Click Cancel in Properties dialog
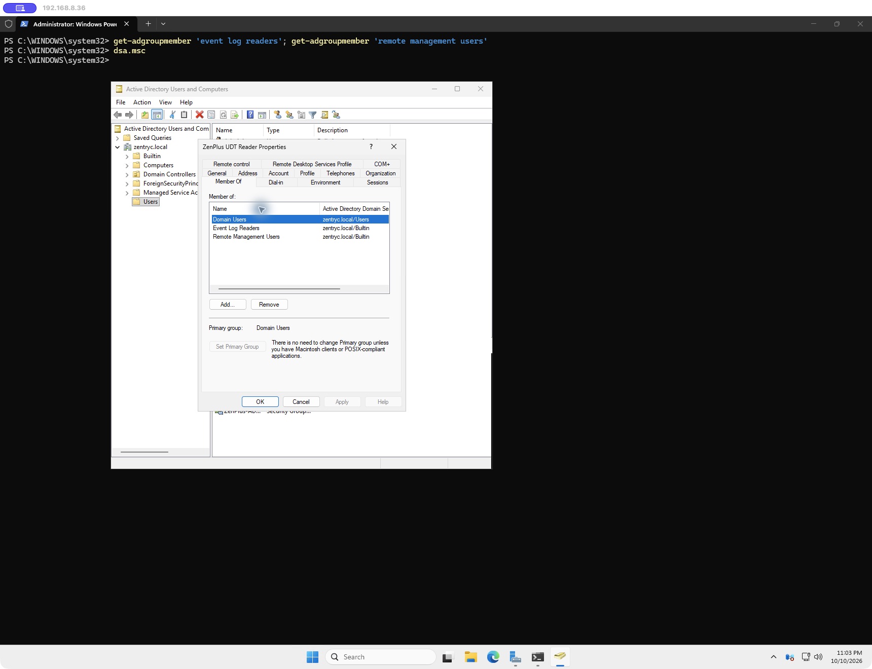 [x=301, y=402]
